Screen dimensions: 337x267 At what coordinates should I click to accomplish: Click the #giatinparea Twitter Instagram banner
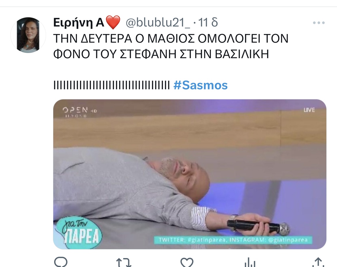(233, 240)
